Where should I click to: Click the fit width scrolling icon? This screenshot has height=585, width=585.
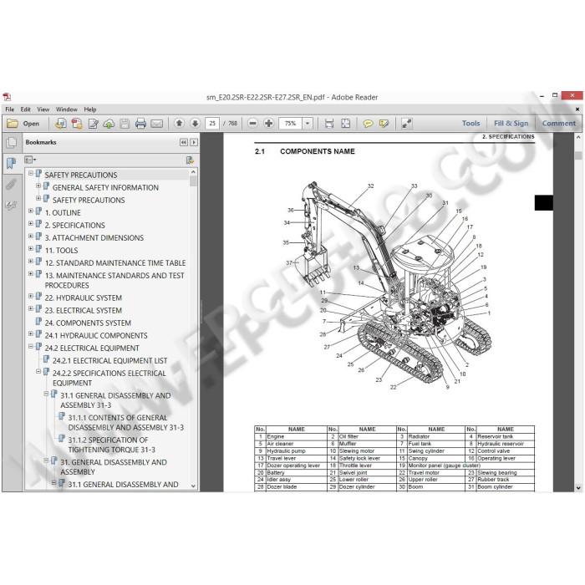point(329,123)
